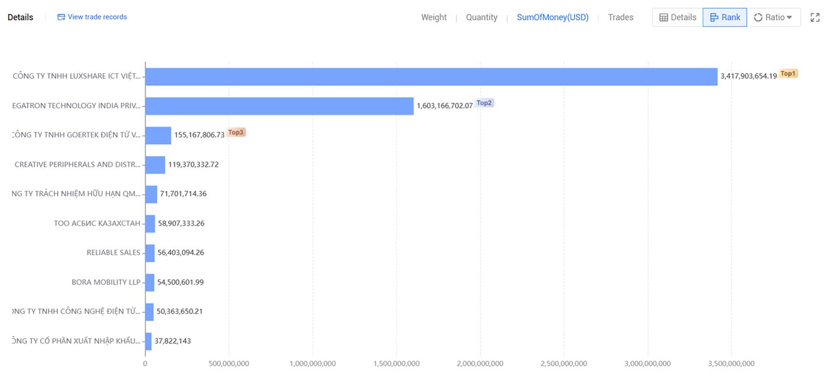Click the 2,500,000,000 axis label
This screenshot has width=825, height=376.
point(564,363)
